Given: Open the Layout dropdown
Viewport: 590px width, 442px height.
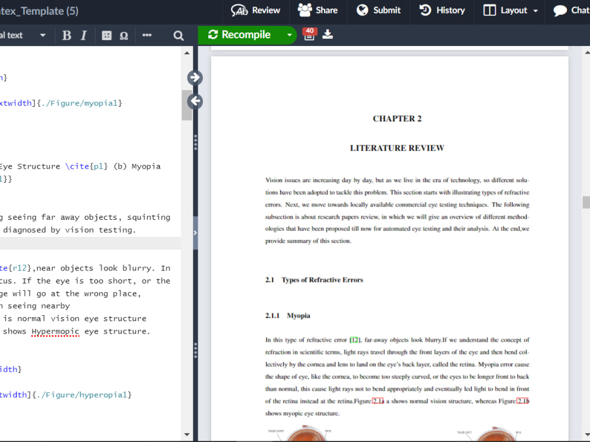Looking at the screenshot, I should click(509, 10).
